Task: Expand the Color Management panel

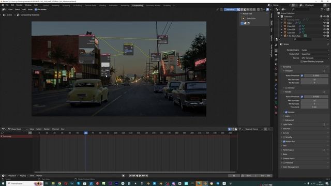Action: [291, 167]
